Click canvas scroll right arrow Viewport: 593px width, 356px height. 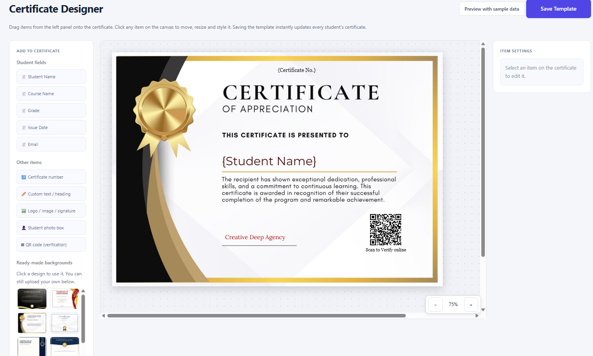[x=477, y=315]
